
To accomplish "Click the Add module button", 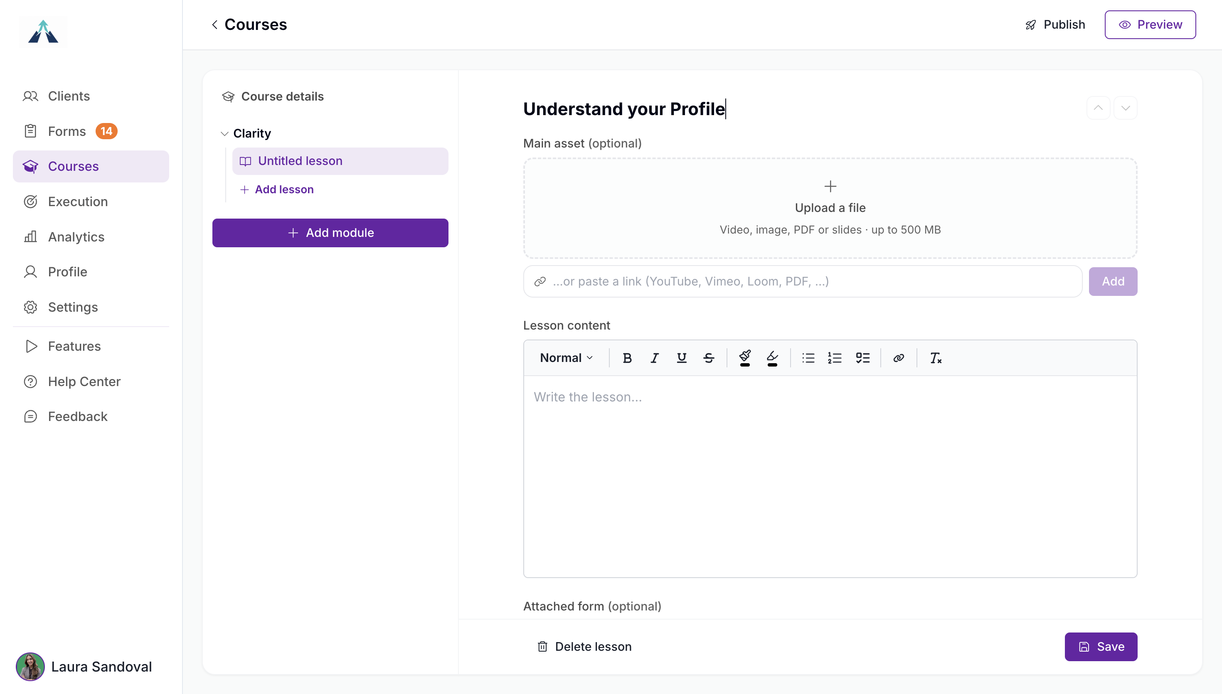I will (330, 233).
